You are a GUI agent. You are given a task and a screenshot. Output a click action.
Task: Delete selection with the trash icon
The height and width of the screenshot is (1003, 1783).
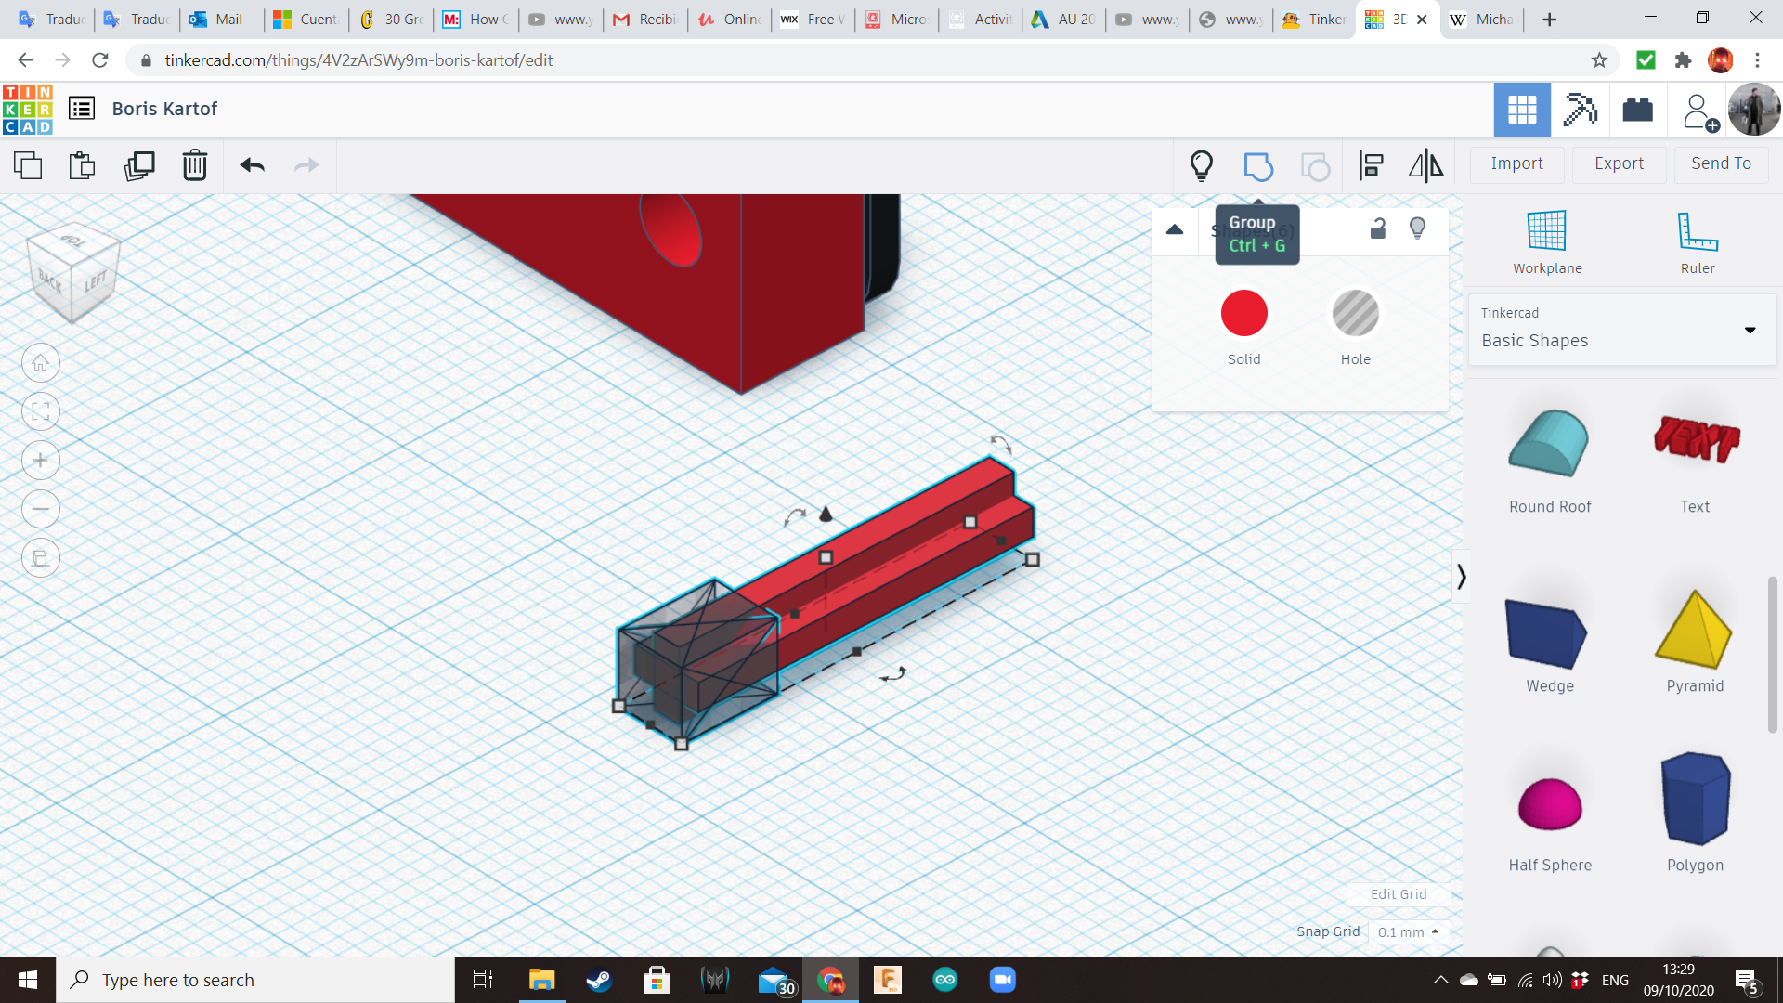click(194, 166)
